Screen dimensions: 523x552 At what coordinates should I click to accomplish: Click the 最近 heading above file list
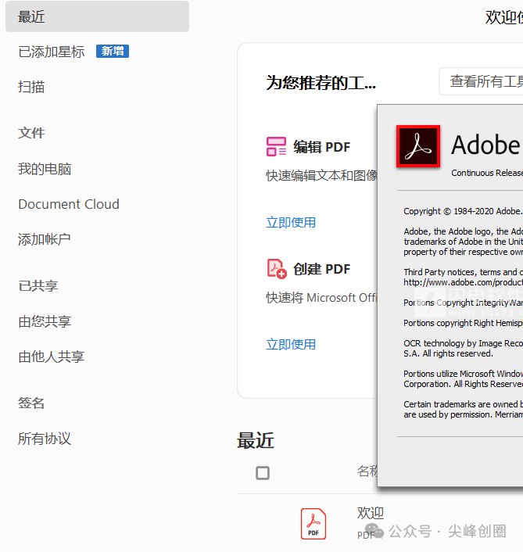click(256, 440)
